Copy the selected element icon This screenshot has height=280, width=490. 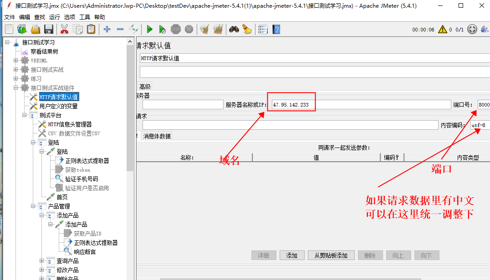coord(77,30)
